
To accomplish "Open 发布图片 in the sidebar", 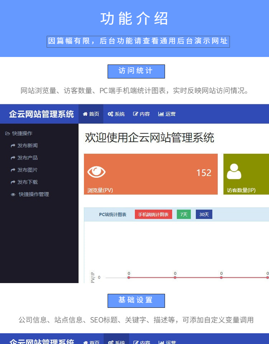I will 28,170.
